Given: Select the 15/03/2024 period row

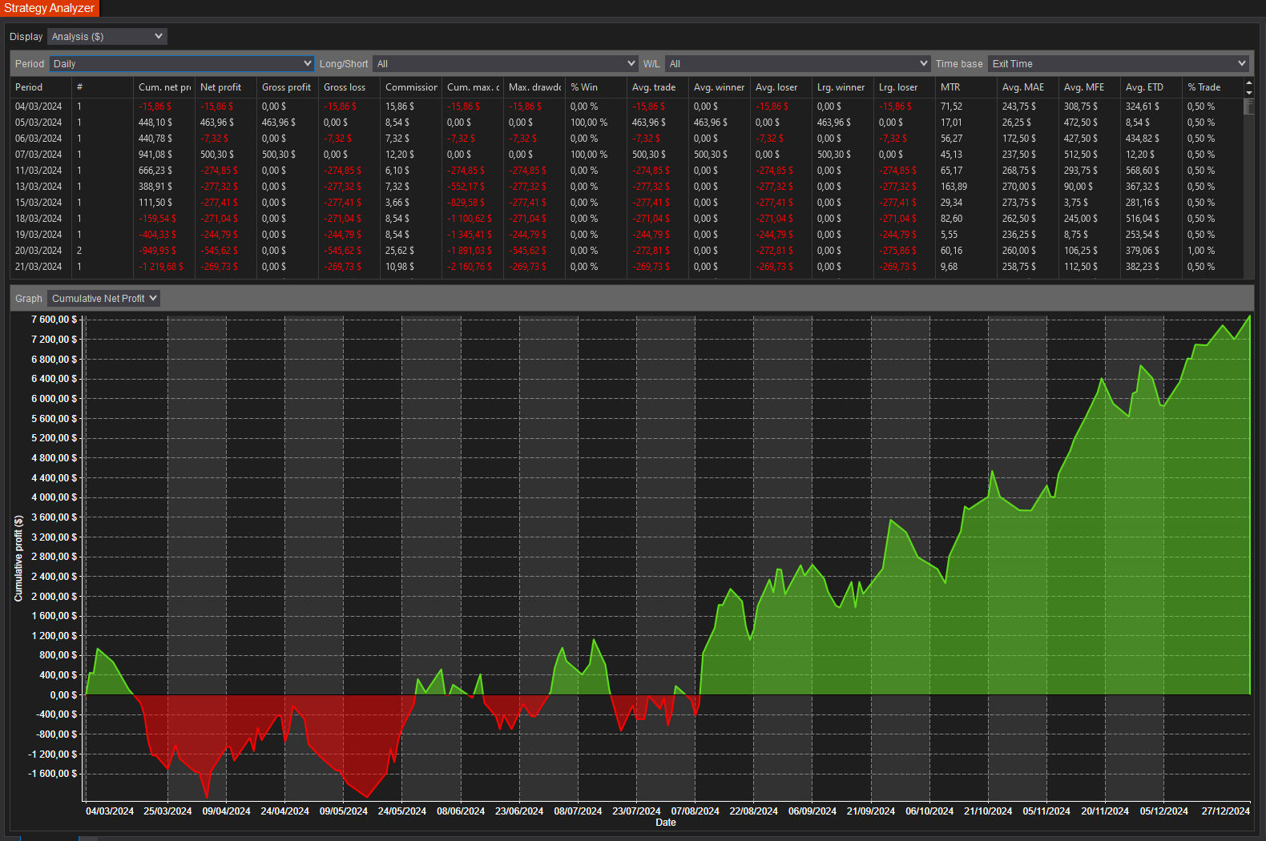Looking at the screenshot, I should 627,203.
